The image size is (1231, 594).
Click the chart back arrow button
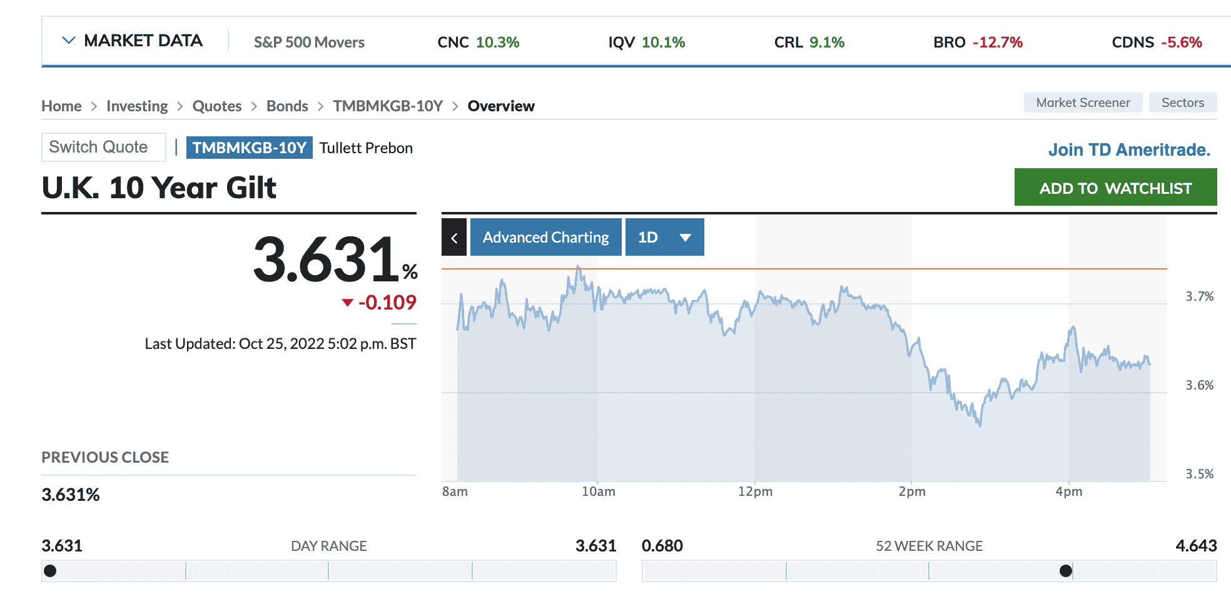pos(454,238)
